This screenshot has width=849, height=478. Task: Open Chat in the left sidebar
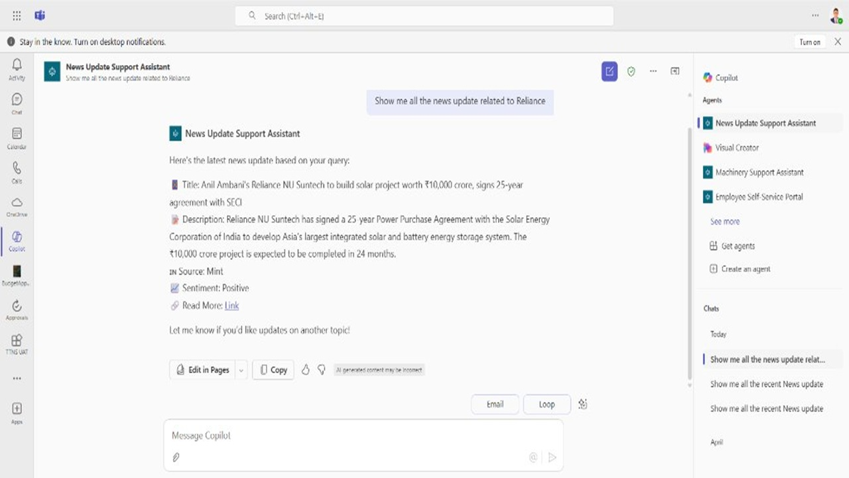click(x=17, y=104)
